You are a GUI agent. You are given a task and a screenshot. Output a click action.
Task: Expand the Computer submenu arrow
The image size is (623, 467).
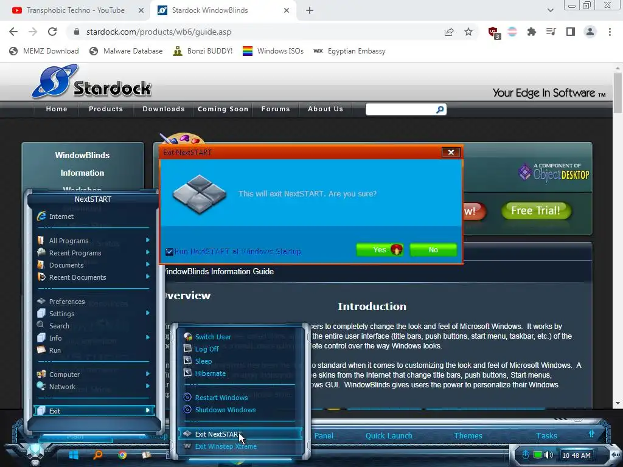147,374
